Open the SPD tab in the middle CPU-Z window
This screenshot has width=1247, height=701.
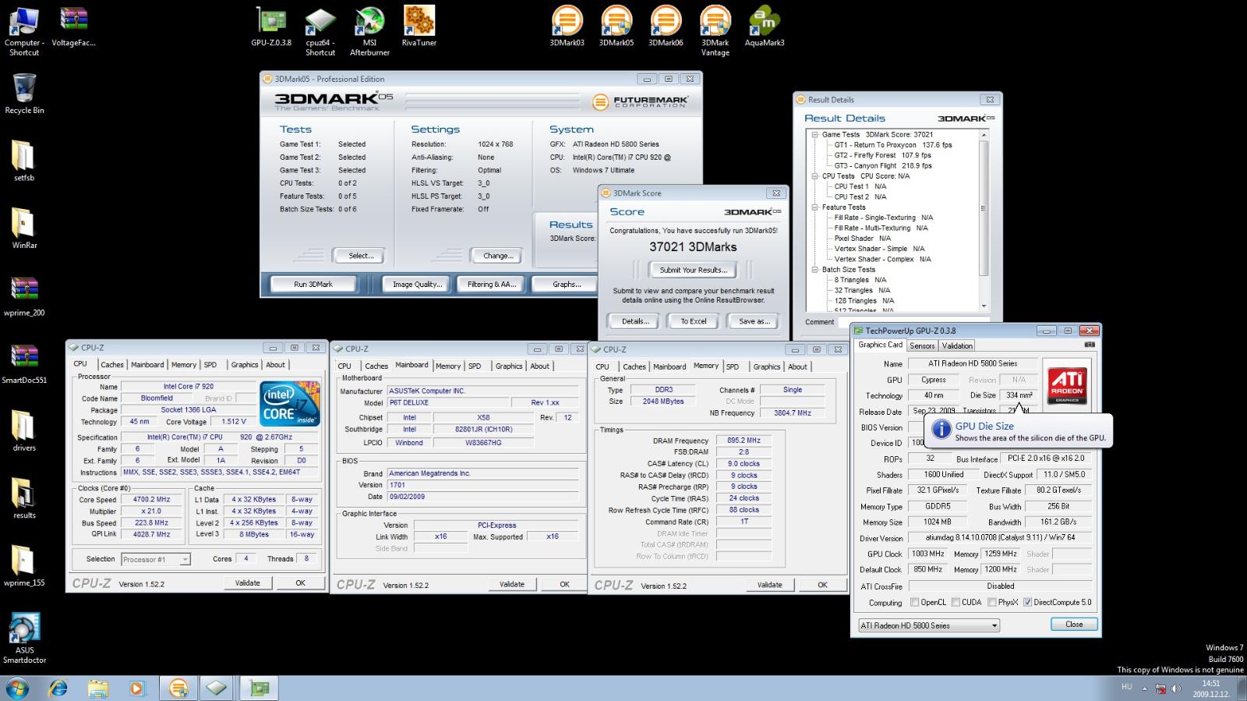click(x=475, y=366)
